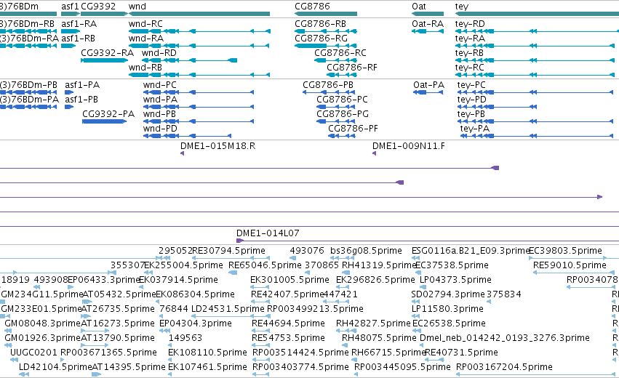The height and width of the screenshot is (378, 619).
Task: Select the DME1-015M18.R BAC end
Action: 183,153
